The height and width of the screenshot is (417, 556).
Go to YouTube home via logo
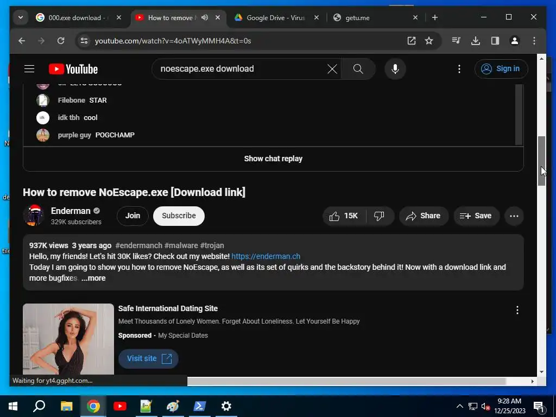tap(73, 69)
